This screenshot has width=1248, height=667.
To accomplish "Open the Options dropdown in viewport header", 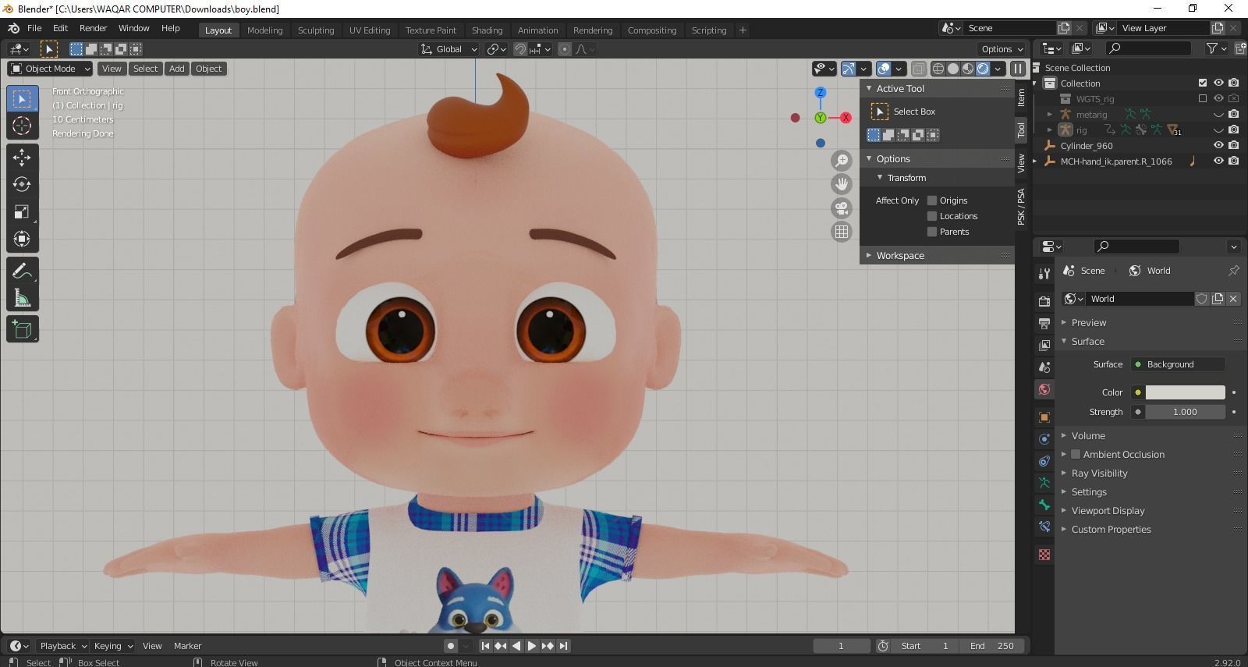I will coord(1002,49).
